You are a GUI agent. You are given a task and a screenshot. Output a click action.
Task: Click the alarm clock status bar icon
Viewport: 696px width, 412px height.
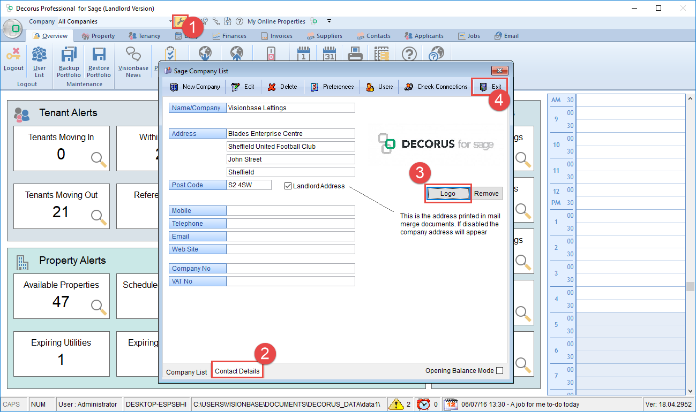click(x=423, y=405)
